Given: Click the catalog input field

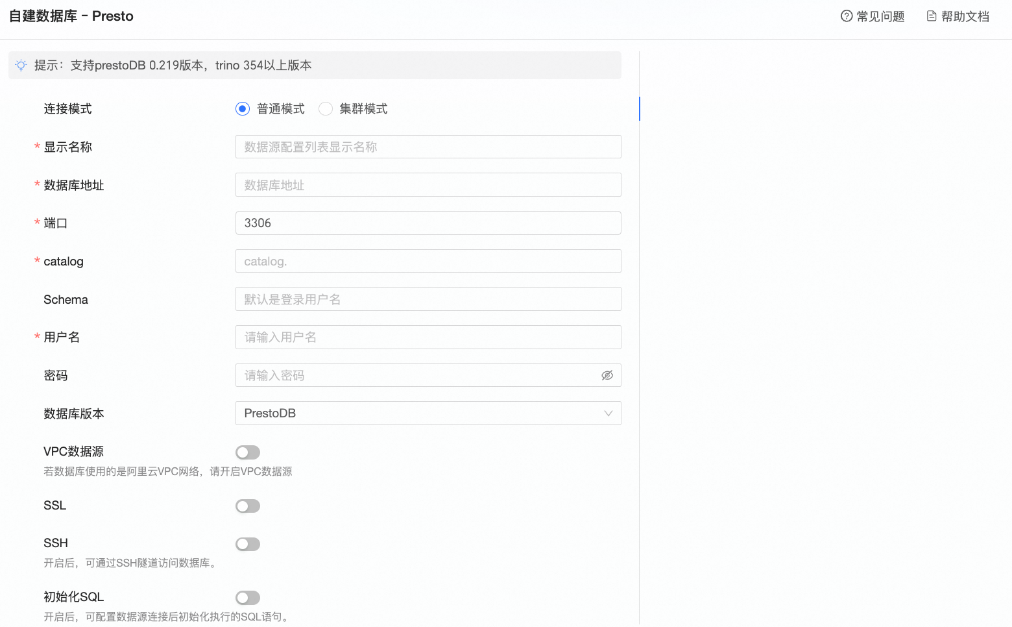Looking at the screenshot, I should [428, 261].
